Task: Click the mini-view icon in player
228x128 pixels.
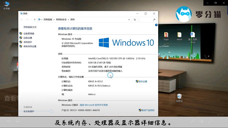Action: point(201,121)
